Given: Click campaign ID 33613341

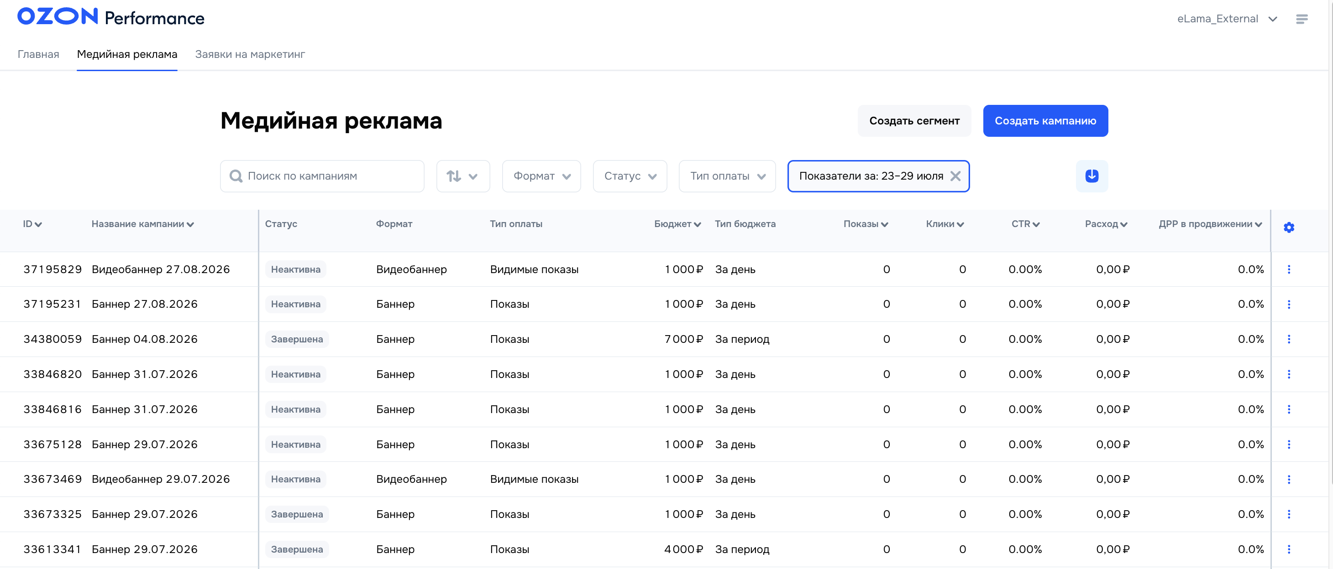Looking at the screenshot, I should coord(52,549).
